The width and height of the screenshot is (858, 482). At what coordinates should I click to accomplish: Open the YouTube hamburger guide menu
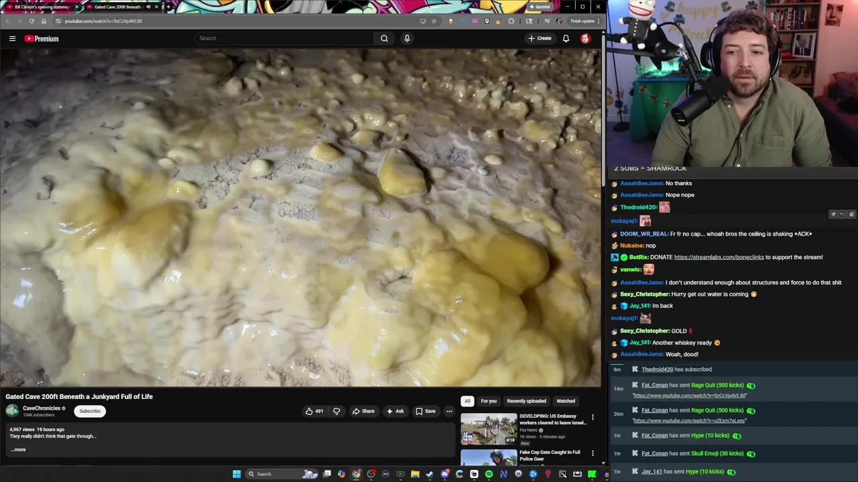tap(12, 38)
